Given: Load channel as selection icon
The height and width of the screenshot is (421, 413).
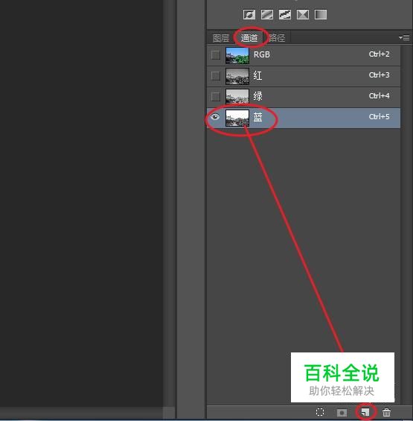Looking at the screenshot, I should (x=320, y=412).
